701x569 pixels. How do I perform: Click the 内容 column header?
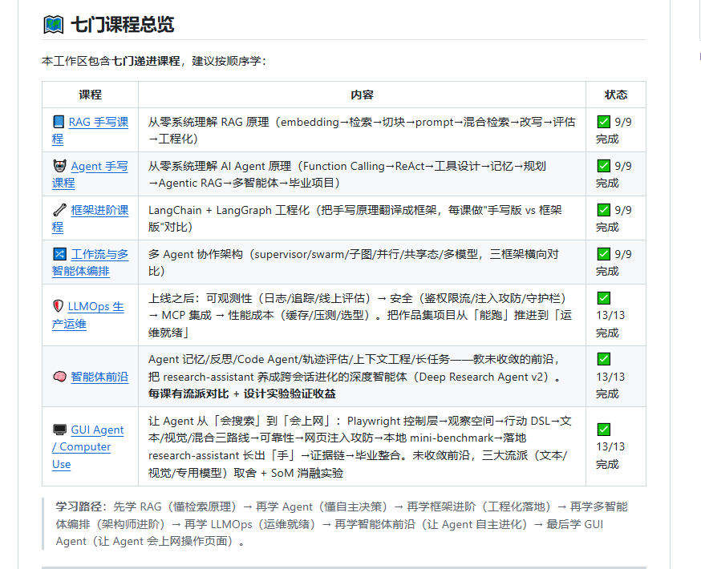click(x=362, y=95)
